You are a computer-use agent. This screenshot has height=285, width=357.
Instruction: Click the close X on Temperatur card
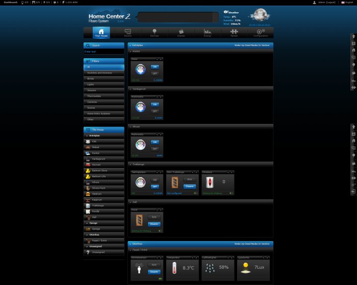pyautogui.click(x=196, y=258)
